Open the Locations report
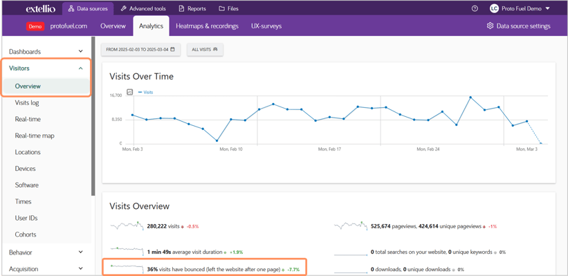This screenshot has height=276, width=568. click(28, 152)
